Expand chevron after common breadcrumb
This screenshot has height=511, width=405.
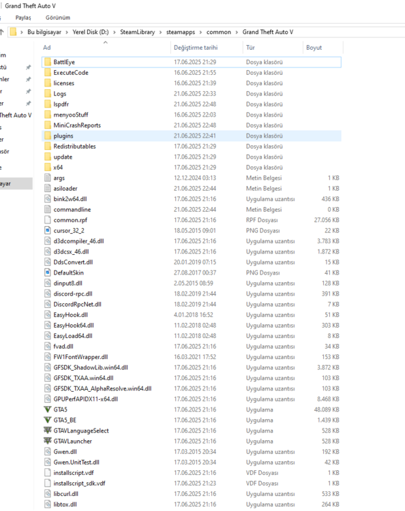pyautogui.click(x=237, y=32)
